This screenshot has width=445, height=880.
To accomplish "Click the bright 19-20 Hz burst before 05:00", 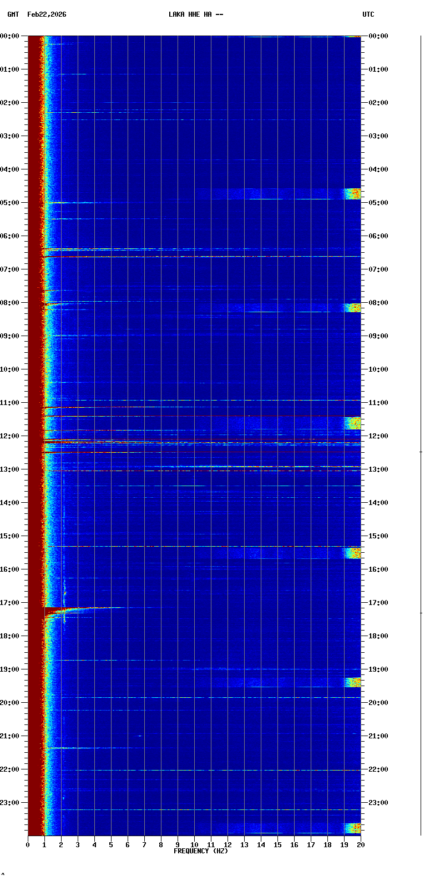I will tap(352, 194).
